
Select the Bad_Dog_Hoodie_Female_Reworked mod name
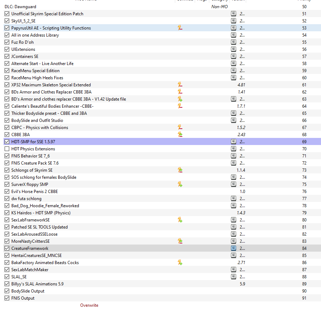tap(45, 205)
